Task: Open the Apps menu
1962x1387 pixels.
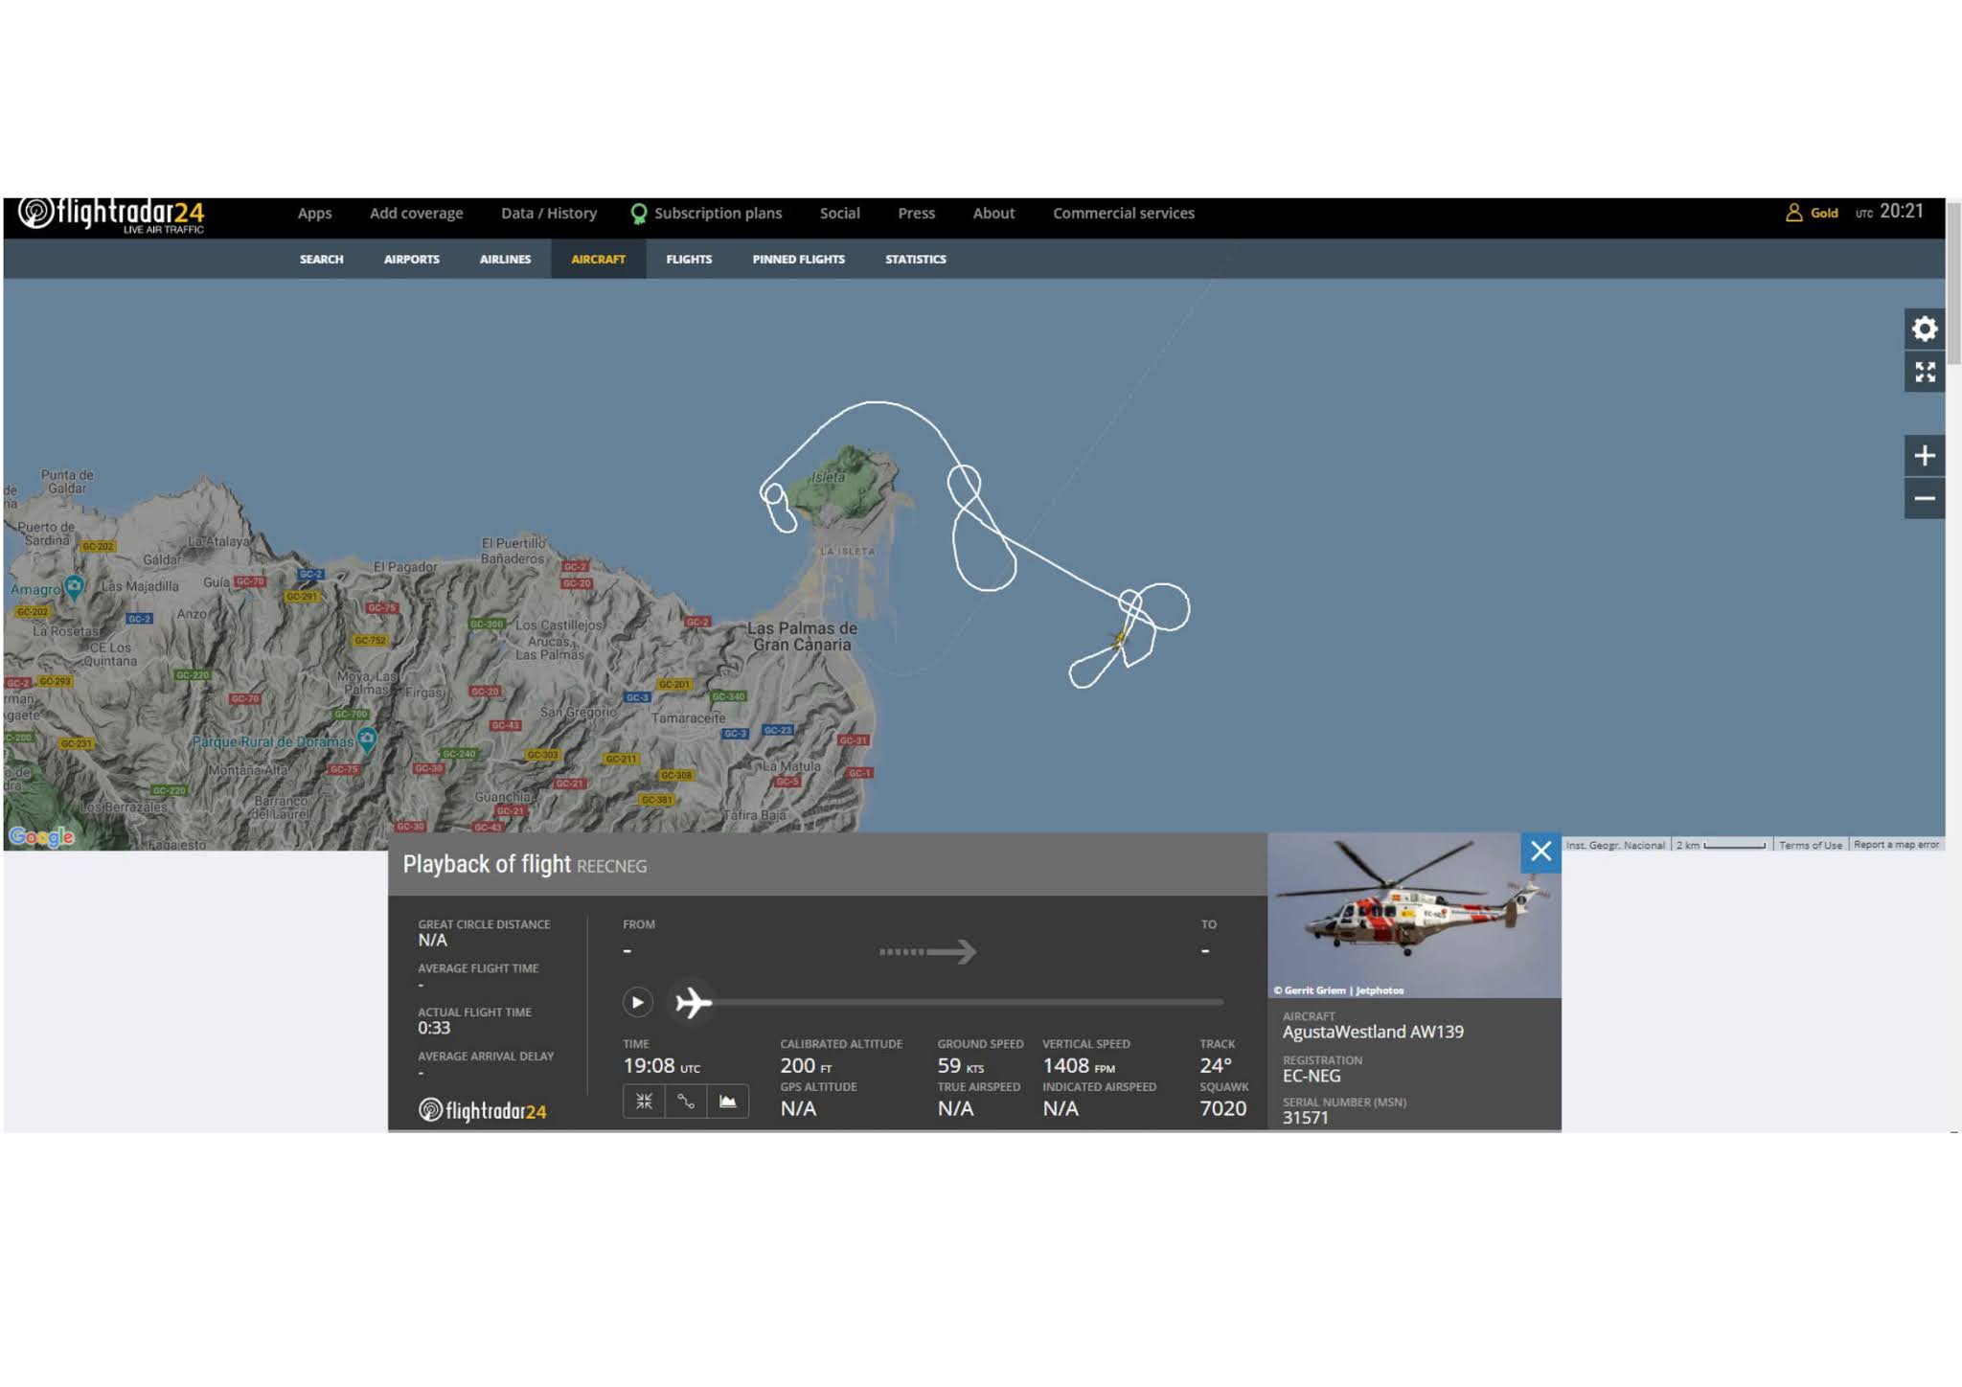Action: pos(314,213)
